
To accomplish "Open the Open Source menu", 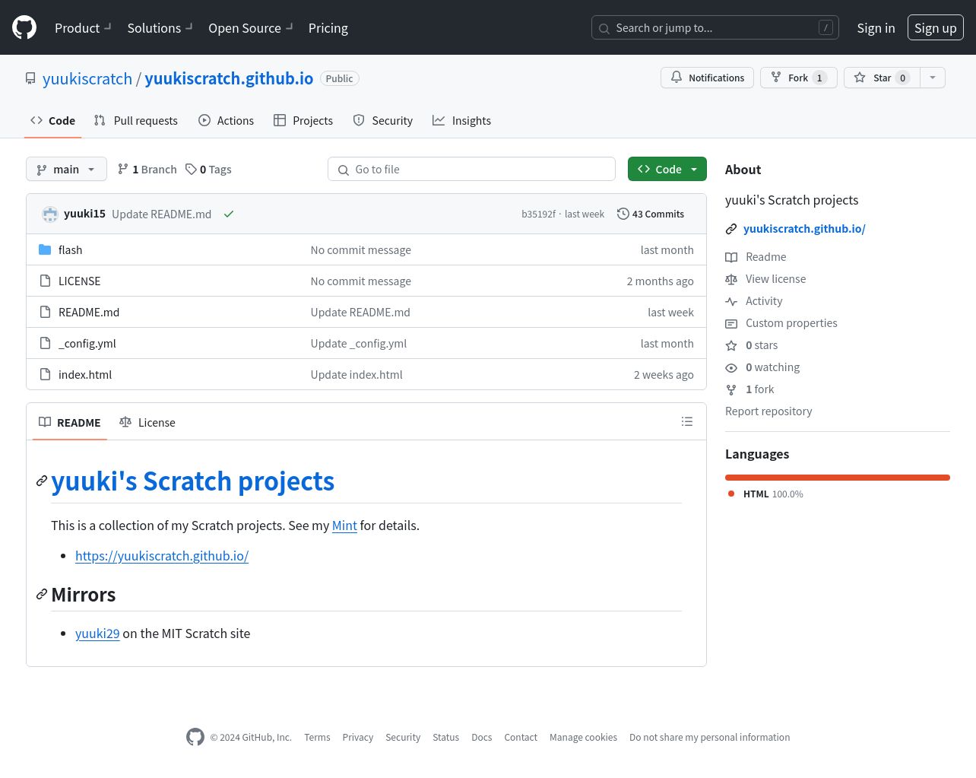I will 251,28.
